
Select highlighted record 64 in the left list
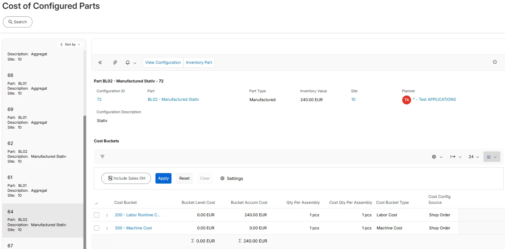pos(43,221)
